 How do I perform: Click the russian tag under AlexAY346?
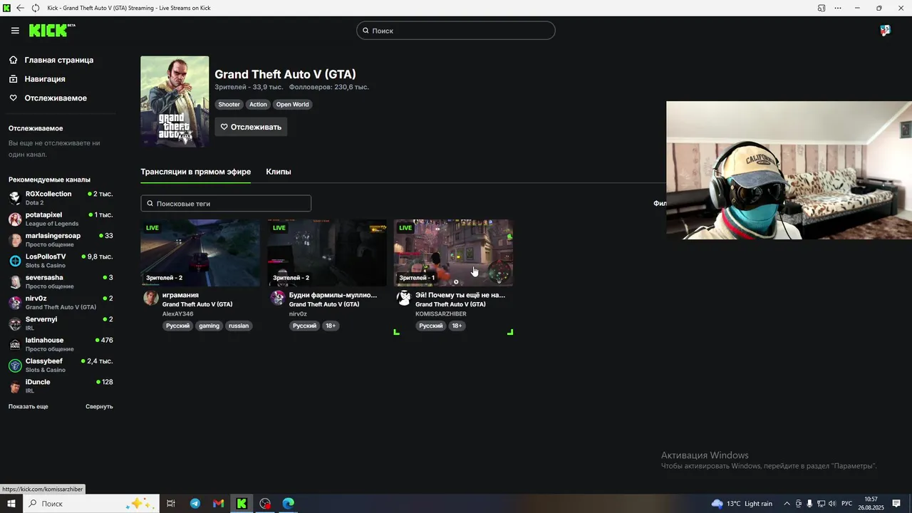pyautogui.click(x=239, y=326)
